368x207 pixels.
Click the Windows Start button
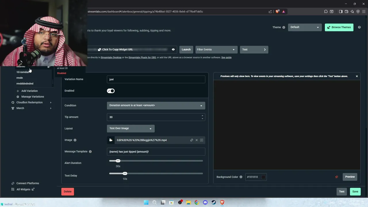click(146, 202)
